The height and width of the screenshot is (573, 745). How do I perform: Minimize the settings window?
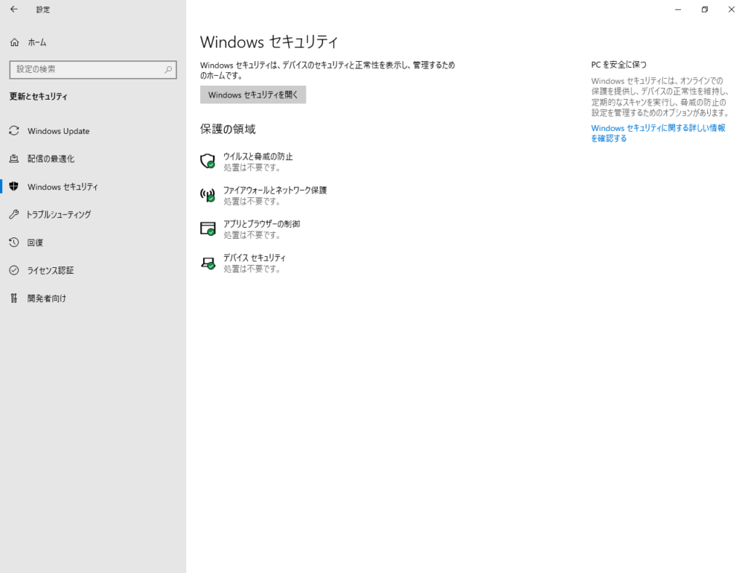pyautogui.click(x=678, y=9)
